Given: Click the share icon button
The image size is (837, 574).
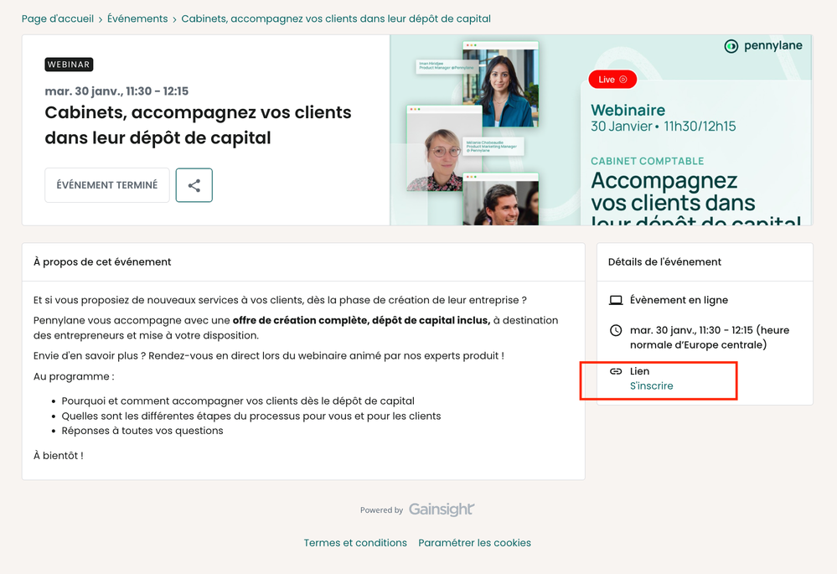Looking at the screenshot, I should (x=194, y=185).
